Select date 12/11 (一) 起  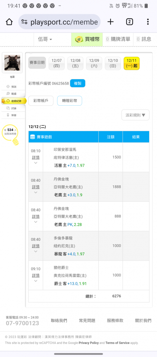[x=132, y=63]
